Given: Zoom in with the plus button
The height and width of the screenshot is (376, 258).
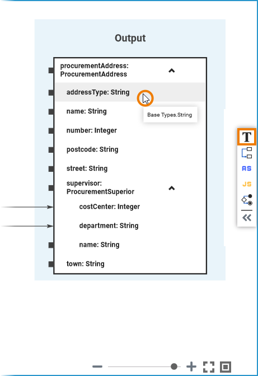Looking at the screenshot, I should click(191, 366).
